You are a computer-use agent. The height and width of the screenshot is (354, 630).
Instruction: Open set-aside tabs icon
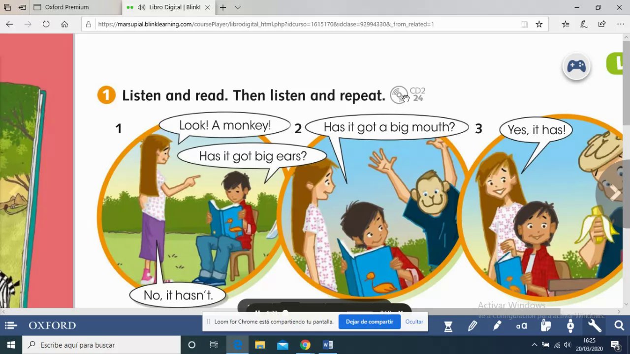[7, 7]
